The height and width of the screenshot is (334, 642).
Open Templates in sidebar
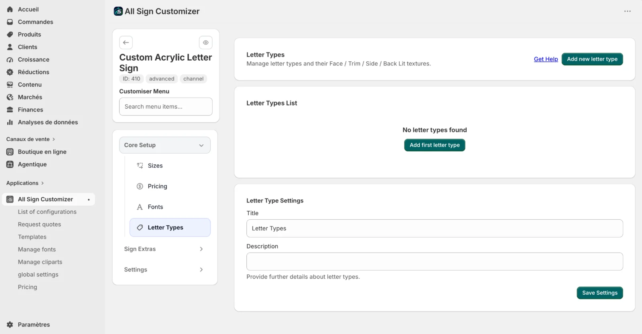click(32, 237)
